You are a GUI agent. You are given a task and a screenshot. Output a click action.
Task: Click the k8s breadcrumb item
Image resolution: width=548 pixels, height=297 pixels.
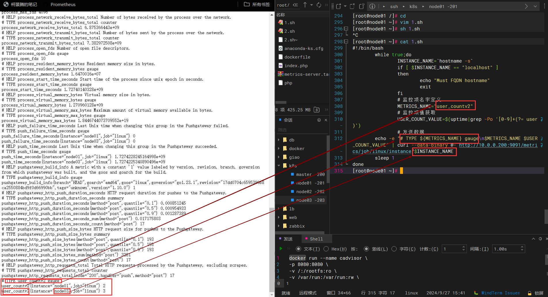(413, 6)
